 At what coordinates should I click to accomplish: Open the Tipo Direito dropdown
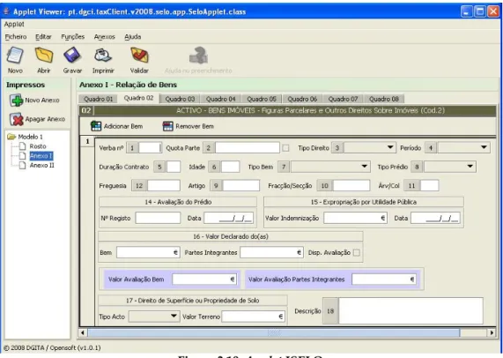click(x=370, y=147)
